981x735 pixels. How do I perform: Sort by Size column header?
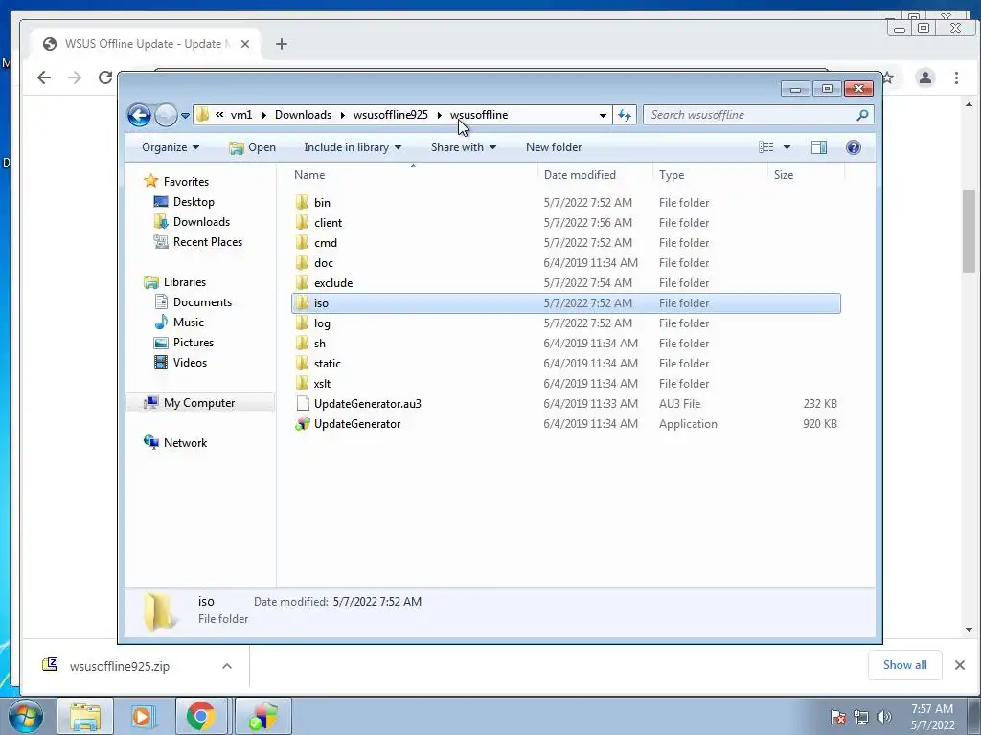[784, 175]
